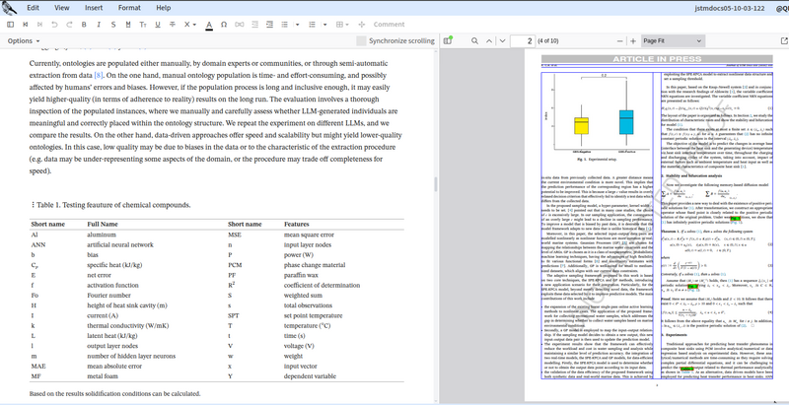Click the 'Full Name' table header
The image size is (789, 405).
point(103,224)
